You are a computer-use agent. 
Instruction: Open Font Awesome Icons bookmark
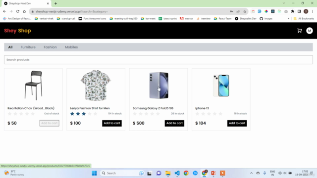(92, 19)
